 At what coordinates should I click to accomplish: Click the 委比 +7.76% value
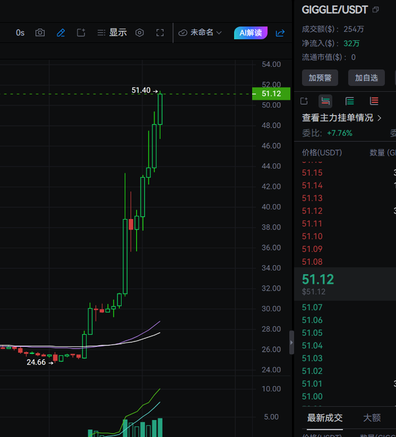339,133
